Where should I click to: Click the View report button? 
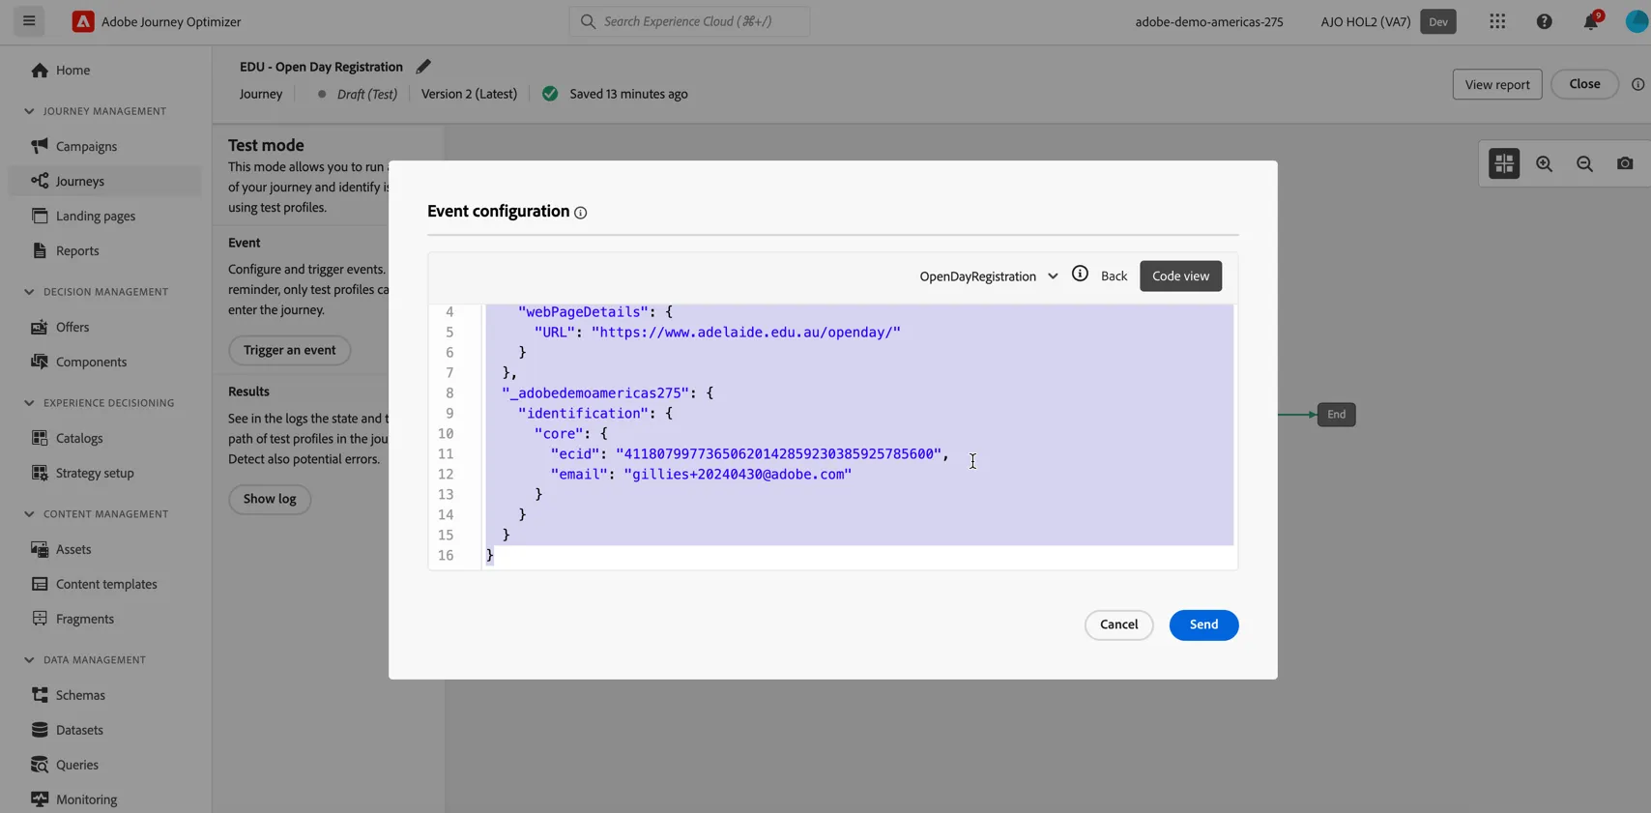(1497, 85)
